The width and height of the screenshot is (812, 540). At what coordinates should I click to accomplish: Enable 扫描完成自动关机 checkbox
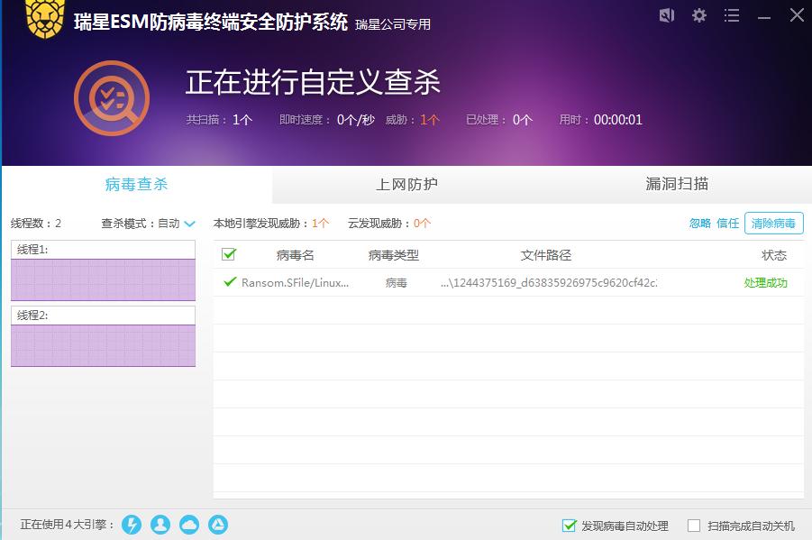tap(694, 525)
